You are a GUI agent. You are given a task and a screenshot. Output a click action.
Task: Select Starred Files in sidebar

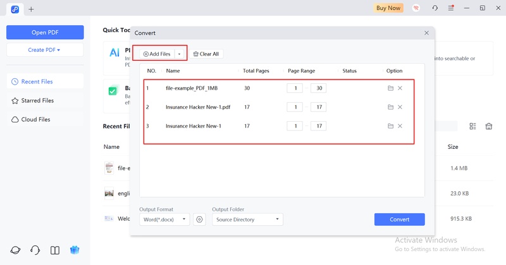pos(45,100)
